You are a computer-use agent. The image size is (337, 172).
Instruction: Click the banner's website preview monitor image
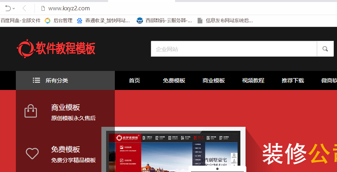click(x=173, y=149)
